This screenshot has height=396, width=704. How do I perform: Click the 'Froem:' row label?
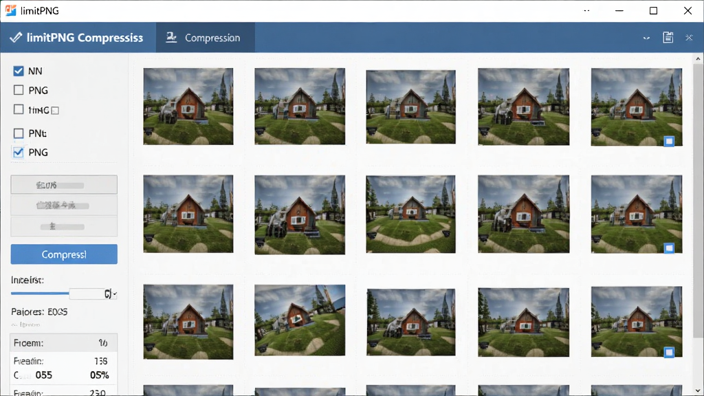tap(28, 343)
